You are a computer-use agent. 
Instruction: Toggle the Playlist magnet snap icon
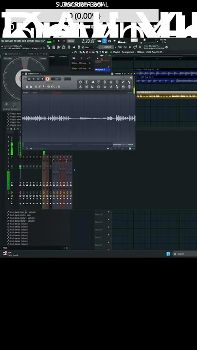click(x=75, y=52)
